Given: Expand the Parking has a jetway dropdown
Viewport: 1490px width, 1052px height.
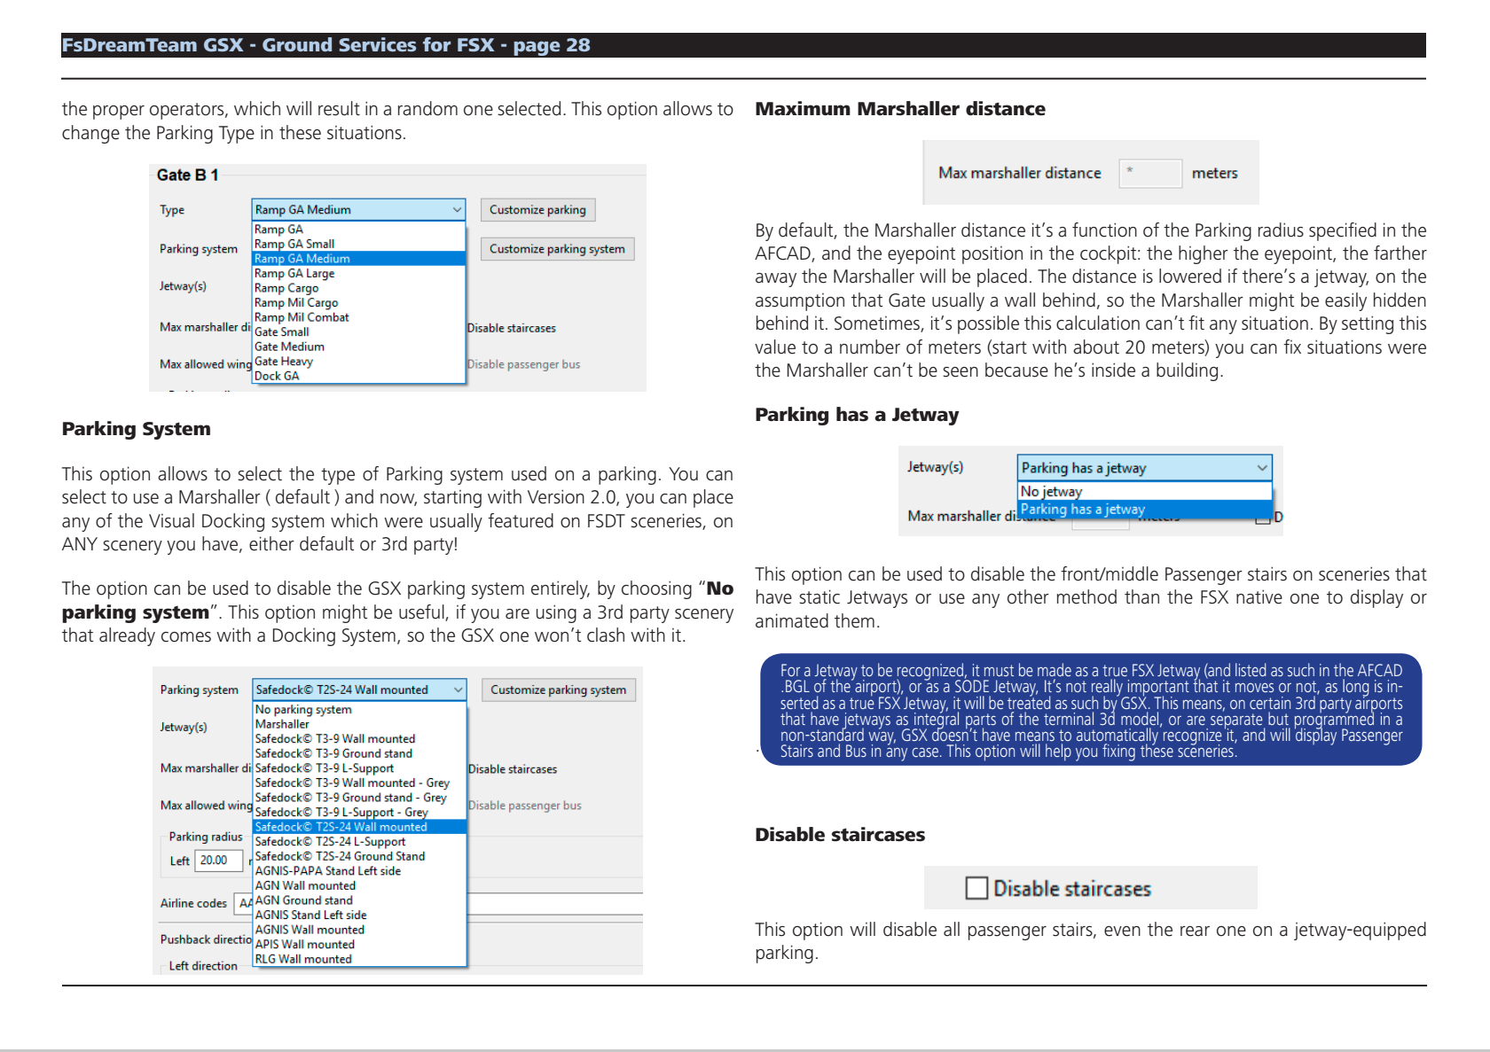Looking at the screenshot, I should (x=1144, y=468).
